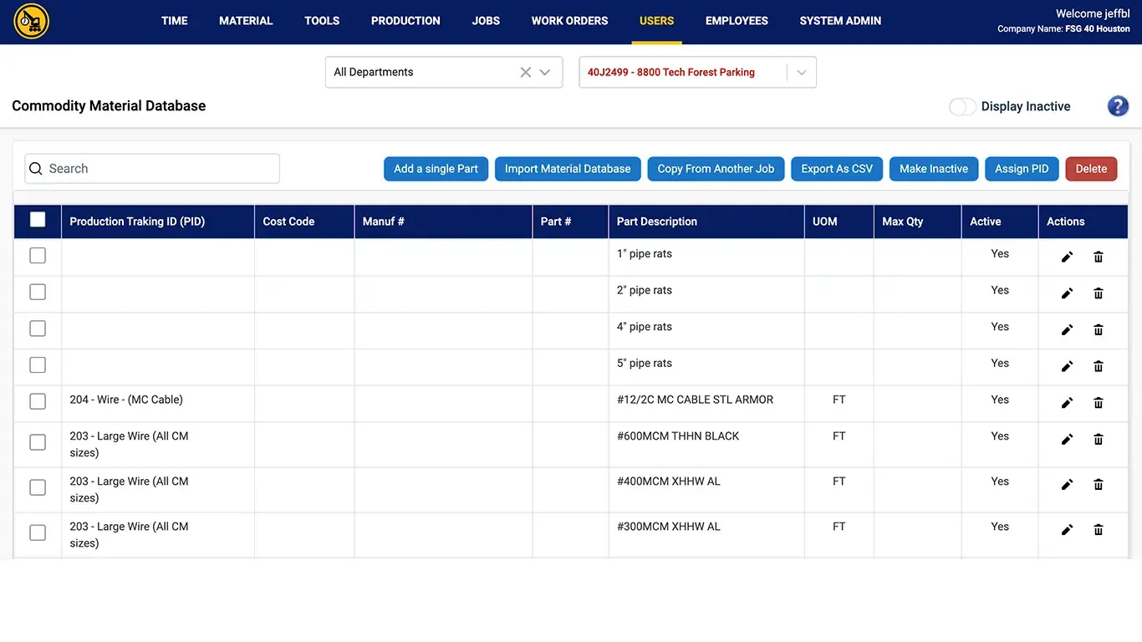The width and height of the screenshot is (1142, 642).
Task: Select checkbox for 204 - Wire (MC Cable) row
Action: pyautogui.click(x=38, y=401)
